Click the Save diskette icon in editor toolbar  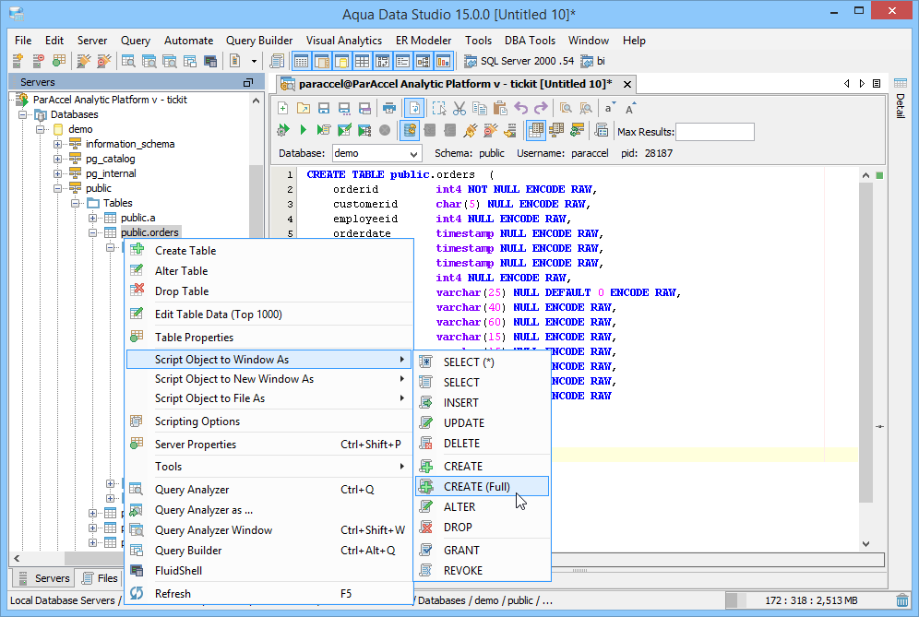324,109
